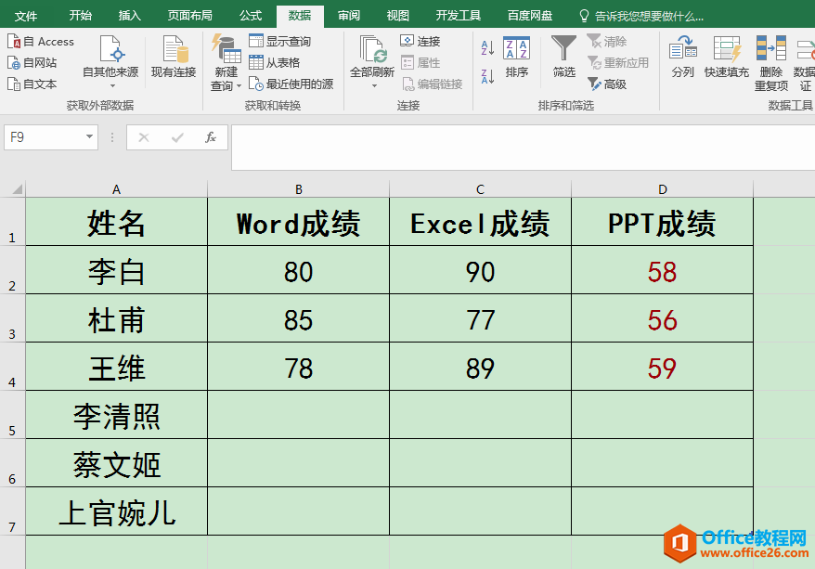Select cell with name 杜甫
815x569 pixels.
(116, 318)
